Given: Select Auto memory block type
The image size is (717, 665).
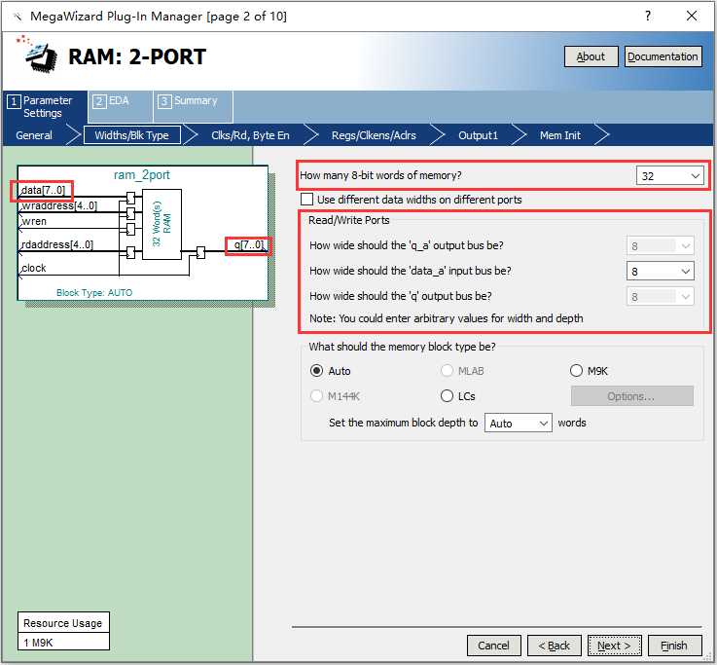Looking at the screenshot, I should click(316, 371).
